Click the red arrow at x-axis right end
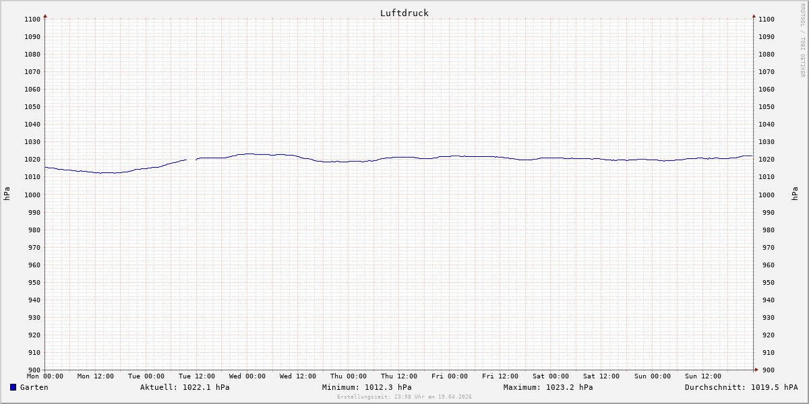 [x=756, y=370]
